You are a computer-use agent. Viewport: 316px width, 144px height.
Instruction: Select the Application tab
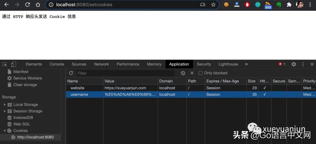click(179, 64)
